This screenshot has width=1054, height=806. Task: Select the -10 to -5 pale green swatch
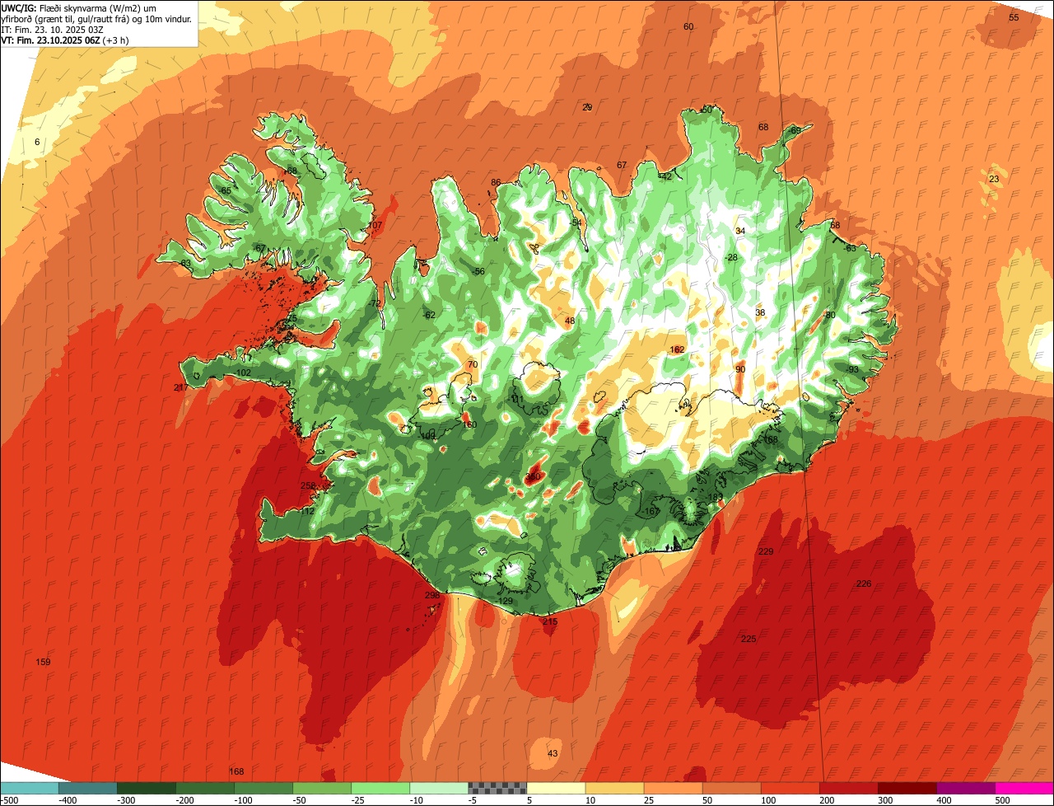(439, 788)
